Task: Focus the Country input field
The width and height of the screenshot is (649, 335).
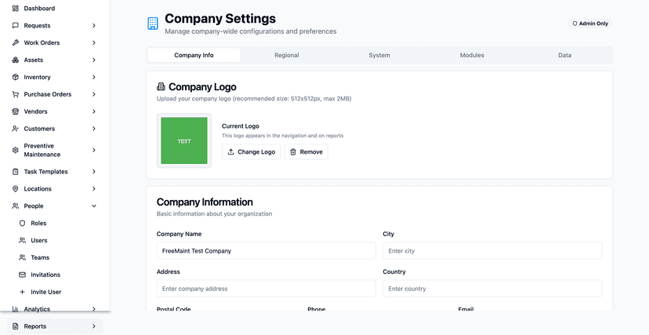Action: (x=492, y=289)
